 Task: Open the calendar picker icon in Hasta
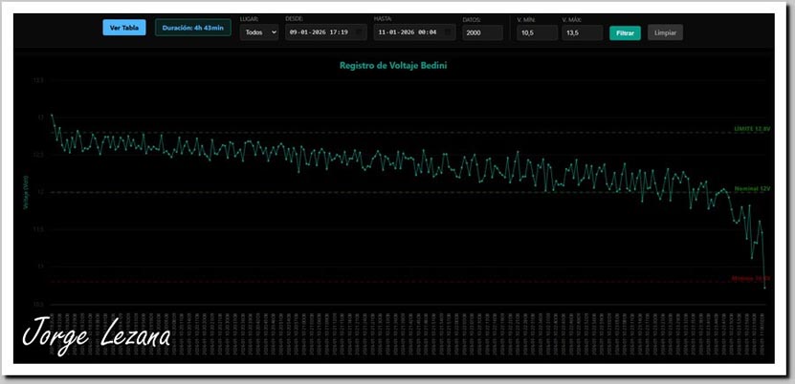click(447, 32)
